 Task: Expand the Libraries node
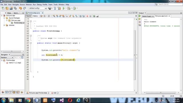pyautogui.click(x=4, y=25)
